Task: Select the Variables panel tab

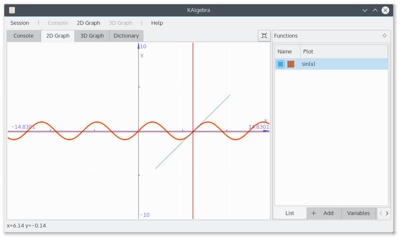Action: coord(358,213)
